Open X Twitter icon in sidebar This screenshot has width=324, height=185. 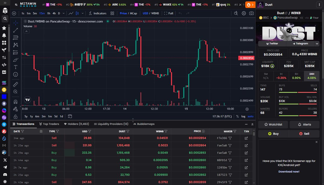click(4, 160)
